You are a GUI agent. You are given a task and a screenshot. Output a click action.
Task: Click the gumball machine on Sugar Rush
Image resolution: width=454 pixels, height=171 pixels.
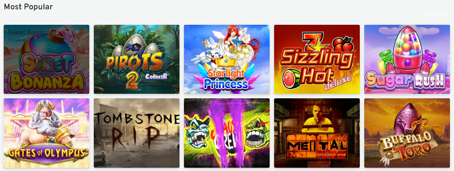pos(407,49)
